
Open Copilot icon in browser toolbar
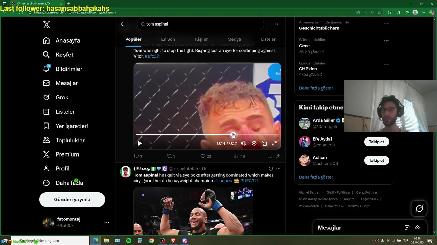tap(432, 12)
